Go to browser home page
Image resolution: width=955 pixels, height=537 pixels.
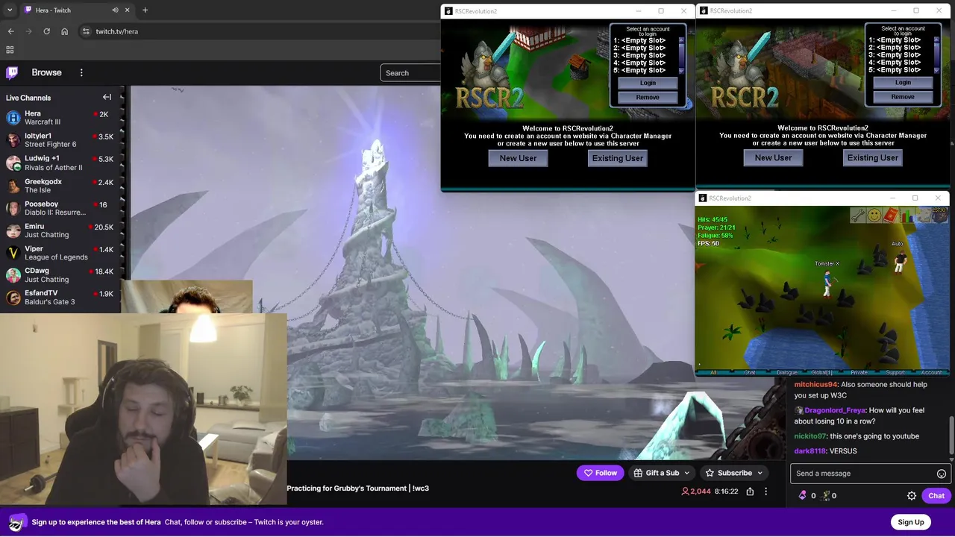coord(65,31)
